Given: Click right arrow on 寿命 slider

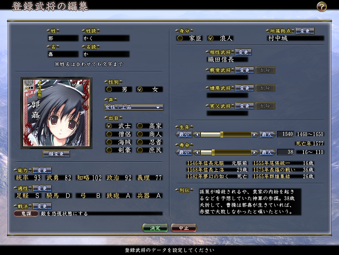Looking at the screenshot, I should 255,152.
